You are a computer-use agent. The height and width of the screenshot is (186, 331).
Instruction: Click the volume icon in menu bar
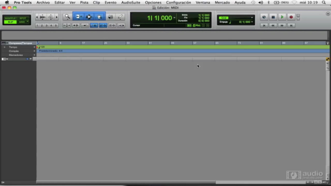pyautogui.click(x=261, y=3)
